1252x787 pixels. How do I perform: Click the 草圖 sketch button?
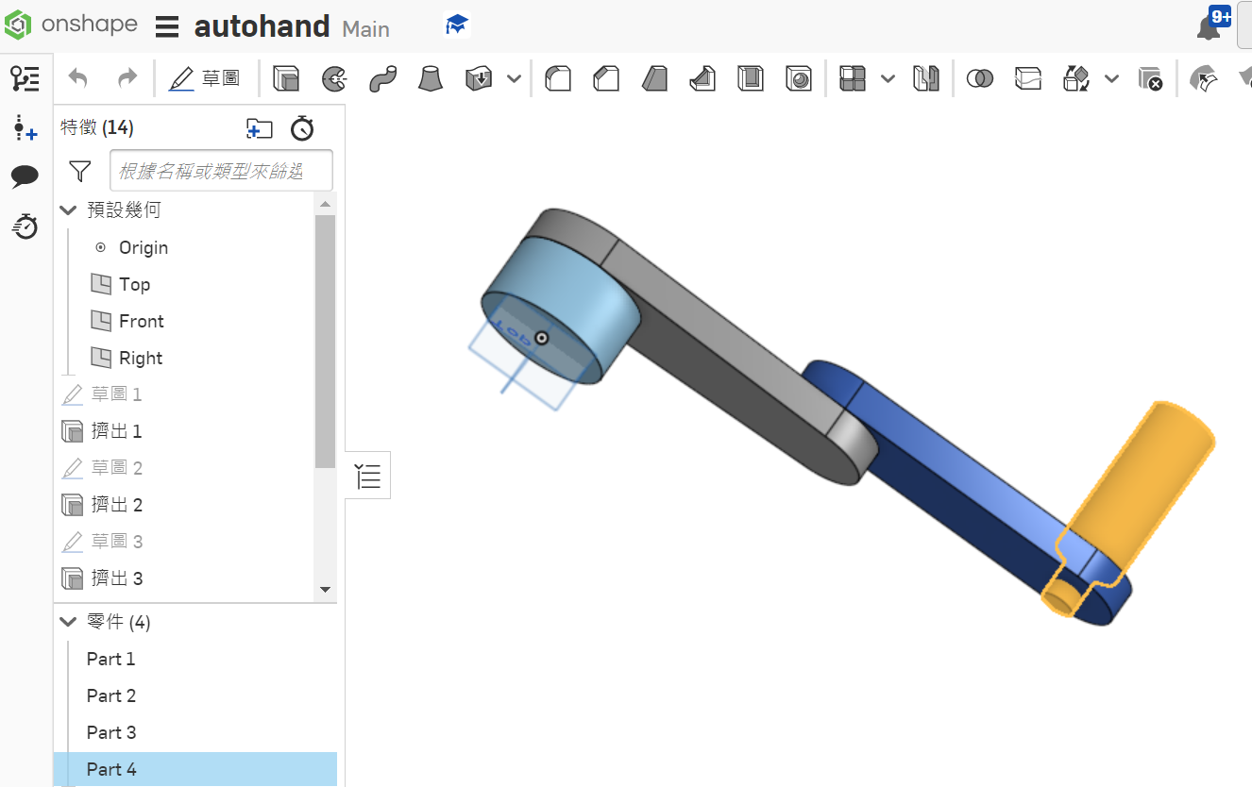[204, 78]
